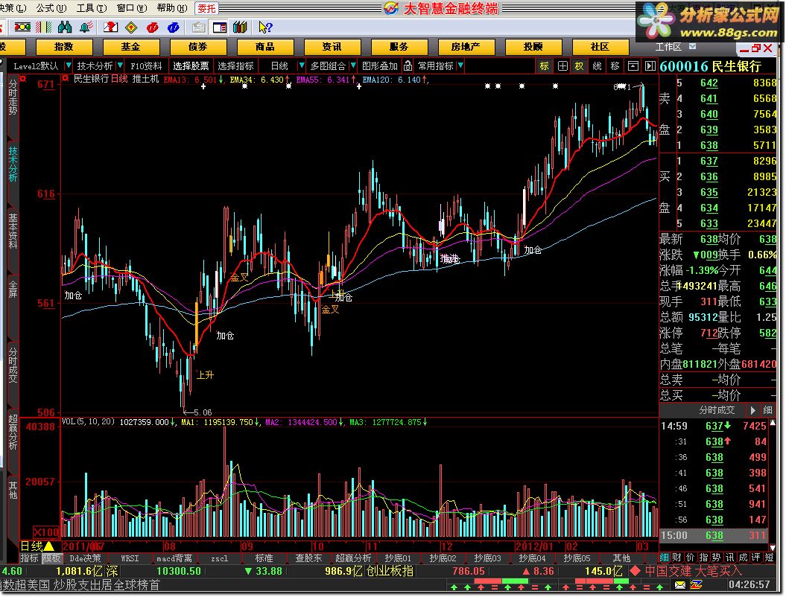Expand the 日线 period dropdown arrow
The height and width of the screenshot is (597, 786).
[x=301, y=66]
